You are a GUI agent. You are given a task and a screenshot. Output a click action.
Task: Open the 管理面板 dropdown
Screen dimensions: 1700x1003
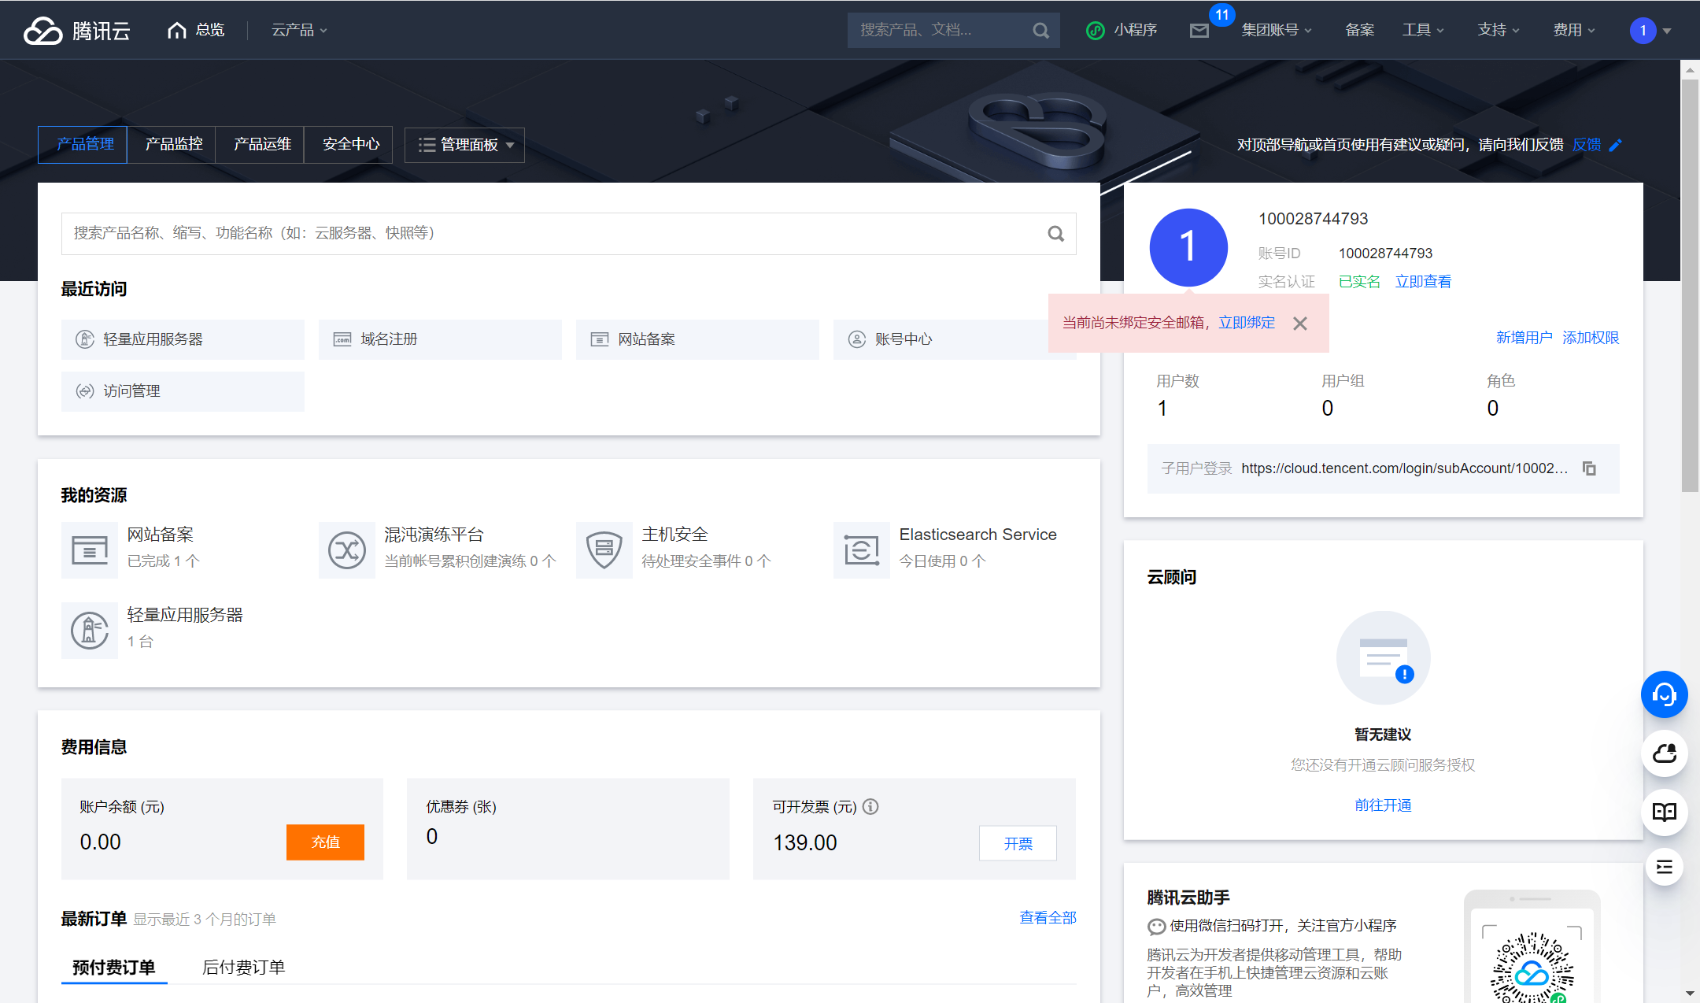coord(464,145)
